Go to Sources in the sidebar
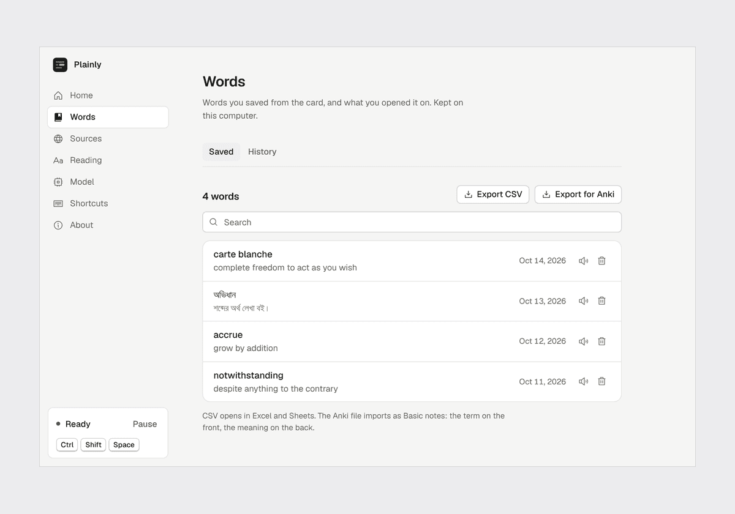 pos(108,139)
